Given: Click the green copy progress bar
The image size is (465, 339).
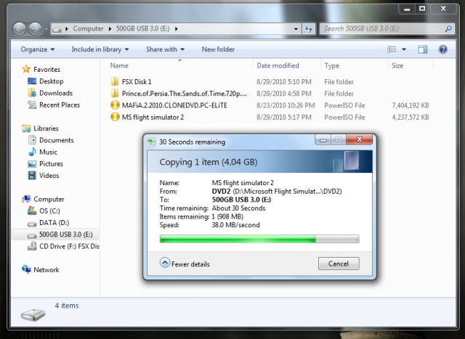Looking at the screenshot, I should pos(259,239).
